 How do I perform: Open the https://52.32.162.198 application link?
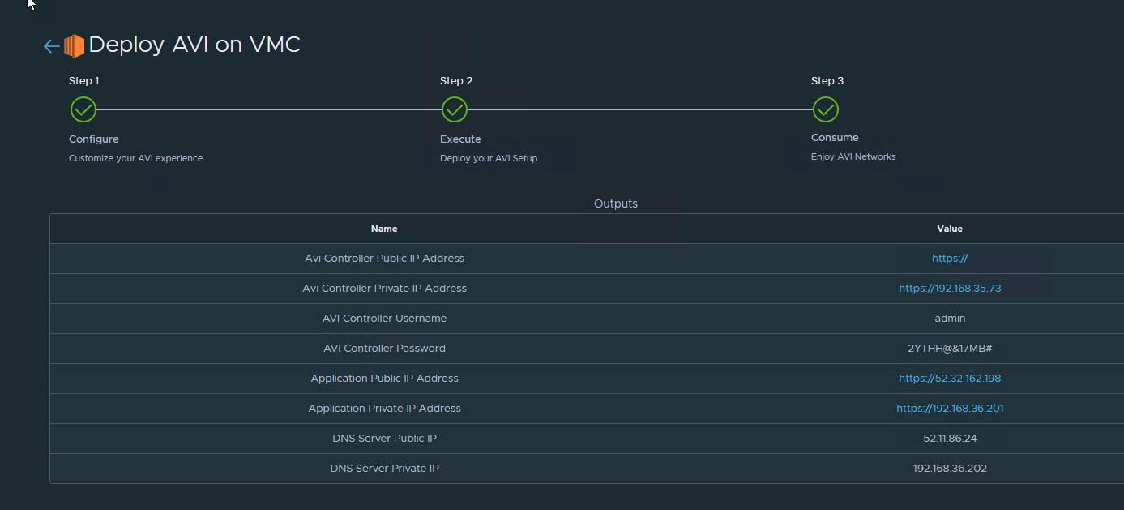pos(950,379)
